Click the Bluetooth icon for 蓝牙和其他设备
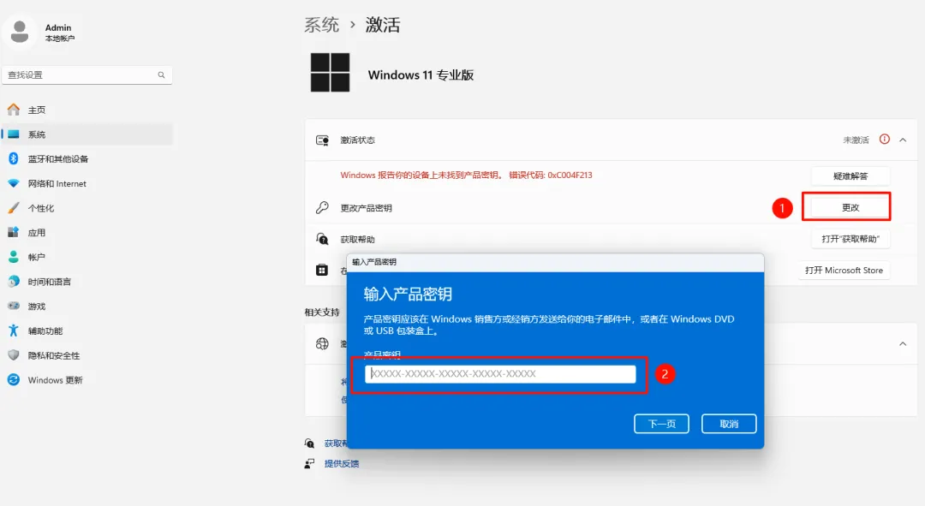 (14, 158)
